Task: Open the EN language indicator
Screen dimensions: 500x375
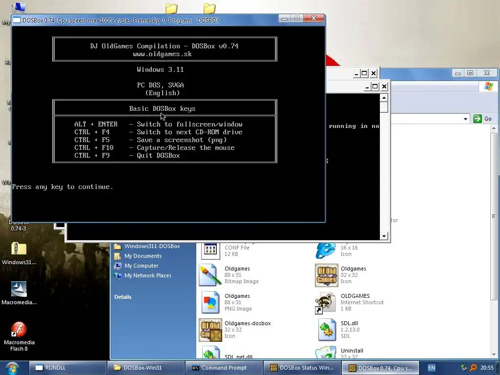Action: coord(432,368)
